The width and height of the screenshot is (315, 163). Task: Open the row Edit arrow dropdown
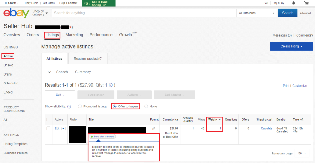pyautogui.click(x=63, y=129)
